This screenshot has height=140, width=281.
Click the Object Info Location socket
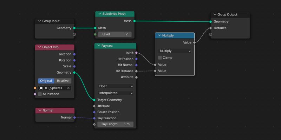point(74,54)
